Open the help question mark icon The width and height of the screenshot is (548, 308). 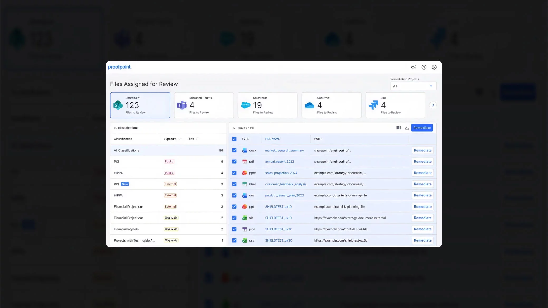tap(424, 67)
